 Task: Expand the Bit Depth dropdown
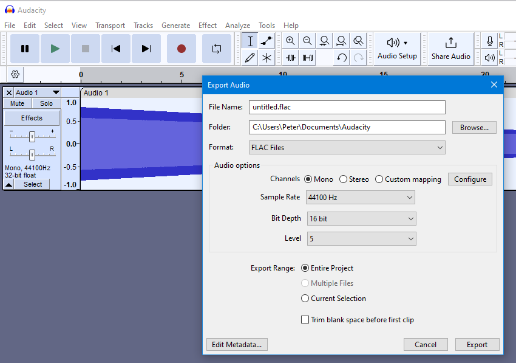click(x=361, y=218)
